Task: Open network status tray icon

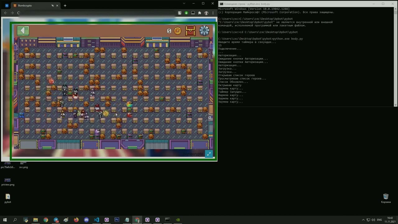Action: (368, 220)
